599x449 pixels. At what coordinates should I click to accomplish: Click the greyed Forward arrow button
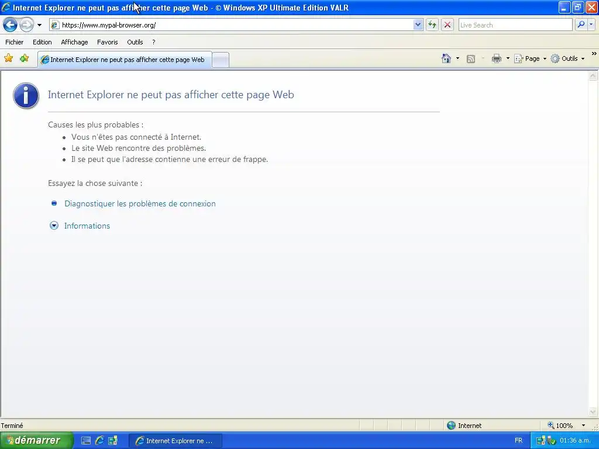pos(26,25)
